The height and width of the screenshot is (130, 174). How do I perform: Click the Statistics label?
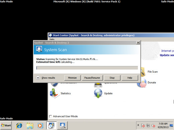pos(66,93)
